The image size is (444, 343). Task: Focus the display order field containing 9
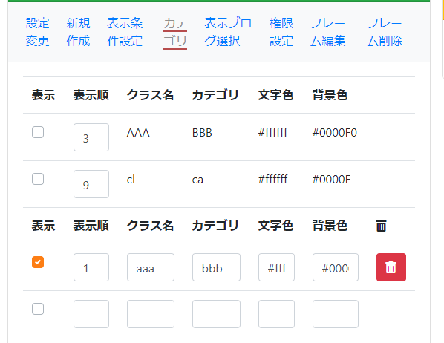(x=91, y=184)
